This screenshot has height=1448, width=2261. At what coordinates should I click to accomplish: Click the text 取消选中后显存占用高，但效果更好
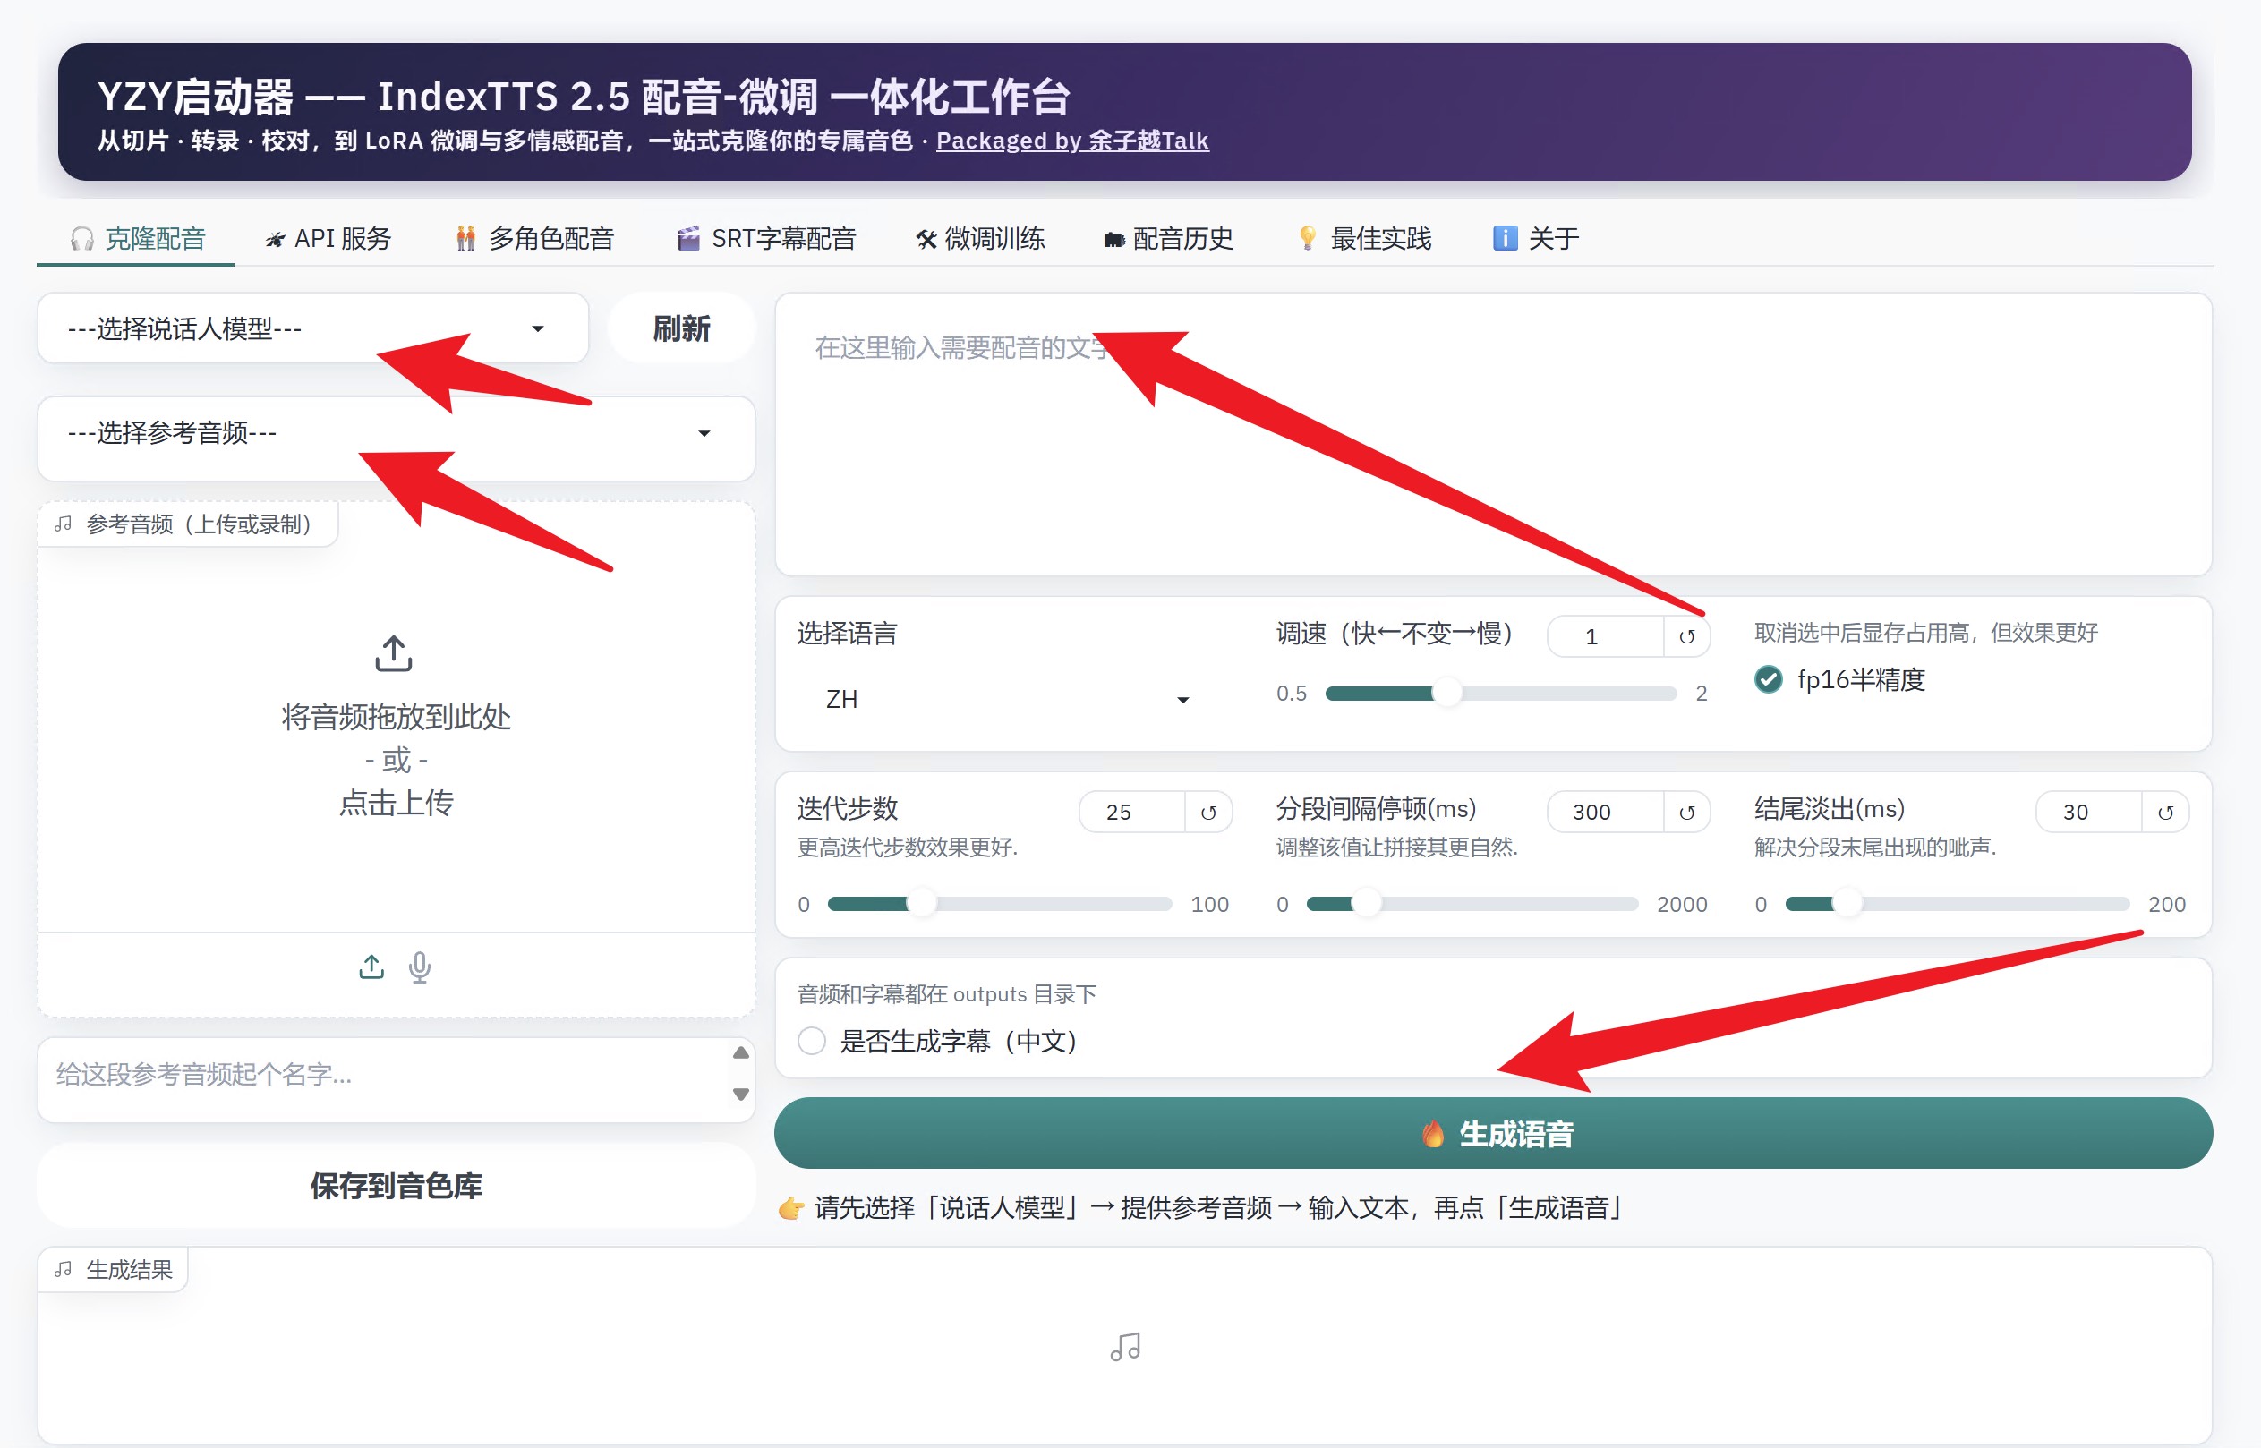pyautogui.click(x=1926, y=633)
